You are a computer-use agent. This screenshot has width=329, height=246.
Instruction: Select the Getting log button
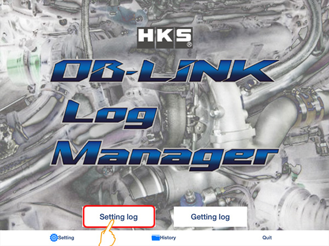(x=210, y=216)
